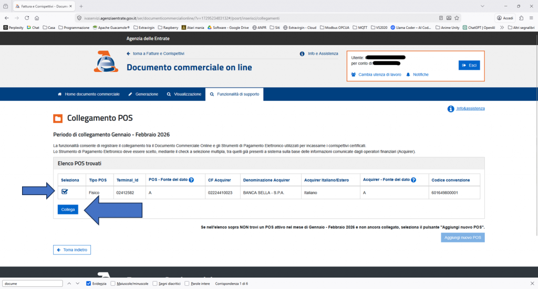This screenshot has height=289, width=538.
Task: Click help icon next to Acquirer - Fonte del dato
Action: pos(415,180)
